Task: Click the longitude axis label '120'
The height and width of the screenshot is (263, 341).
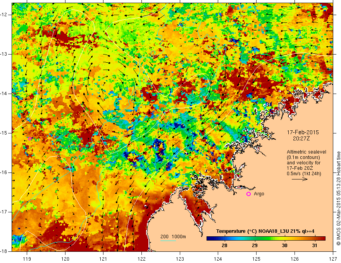Action: pyautogui.click(x=65, y=259)
